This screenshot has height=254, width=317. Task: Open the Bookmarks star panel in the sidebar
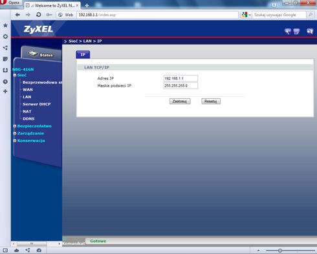tap(5, 25)
